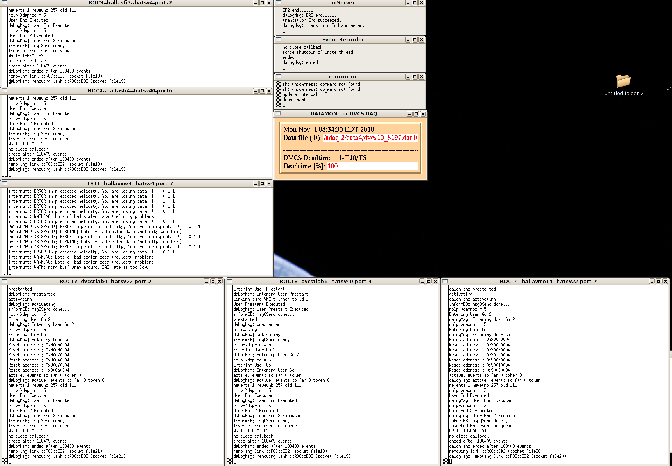
Task: Open window menu icon of TS11 terminal
Action: click(4, 183)
